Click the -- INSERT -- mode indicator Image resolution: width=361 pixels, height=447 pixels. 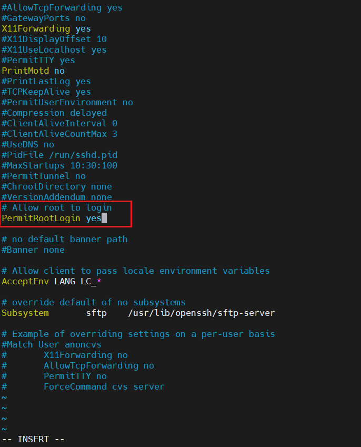point(33,439)
